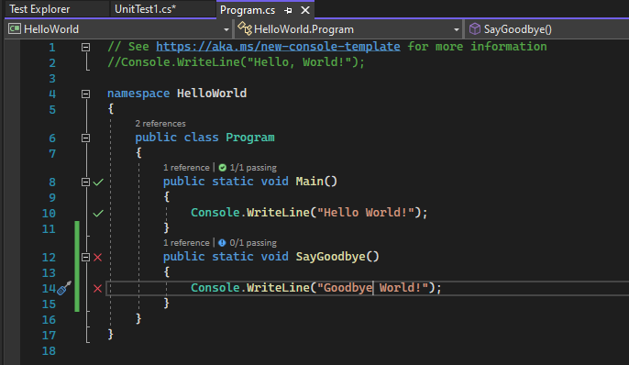Click the passing checkmark glyph on line 8
The height and width of the screenshot is (365, 629).
pos(98,182)
